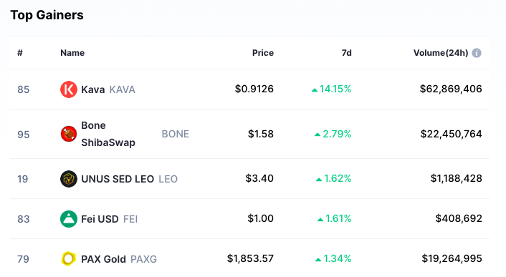This screenshot has height=277, width=506.
Task: Sort by the 7d column header
Action: tap(347, 53)
